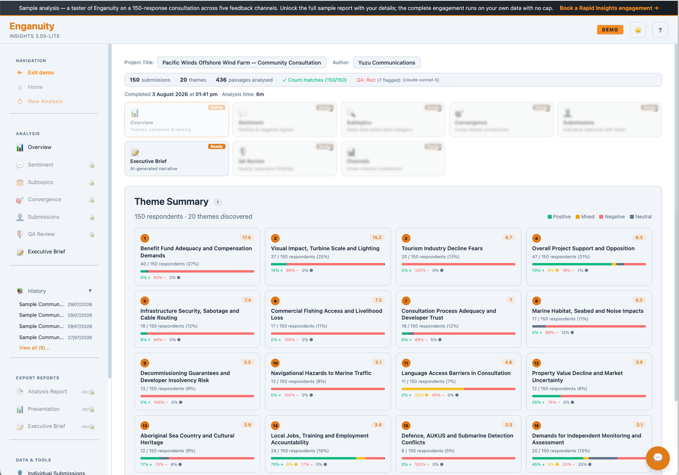Viewport: 679px width, 475px height.
Task: Start a New Analysis from the sidebar
Action: coord(45,101)
